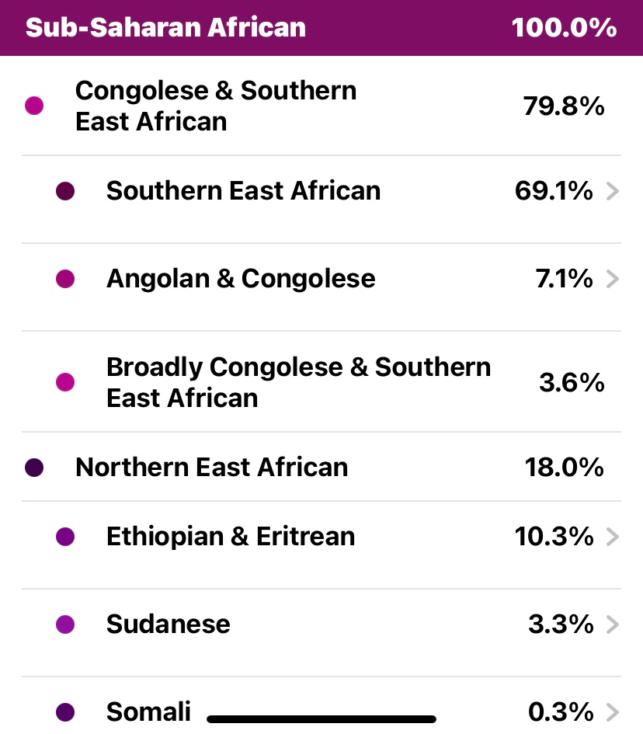Expand Southern East African chevron arrow
This screenshot has width=643, height=734.
point(613,191)
